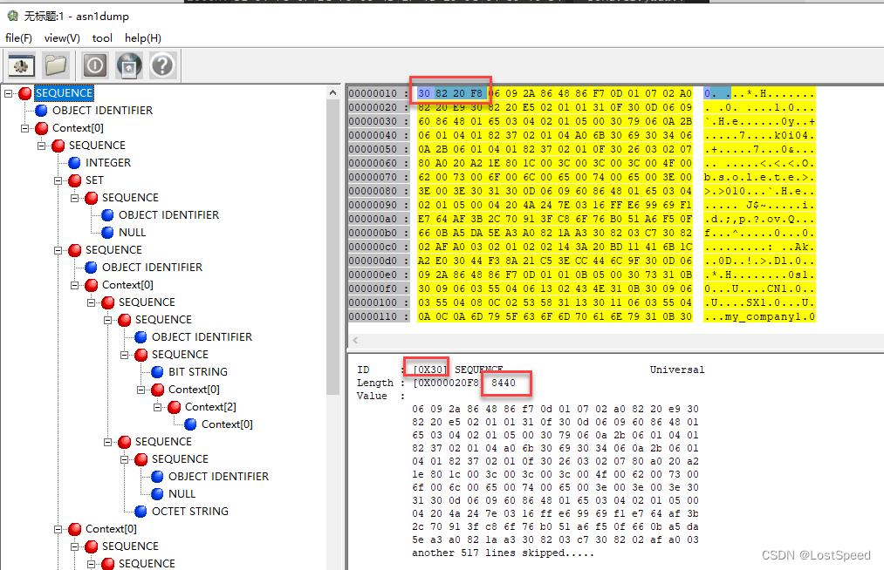This screenshot has width=884, height=570.
Task: Click the asn1dump title bar app icon
Action: [x=12, y=16]
